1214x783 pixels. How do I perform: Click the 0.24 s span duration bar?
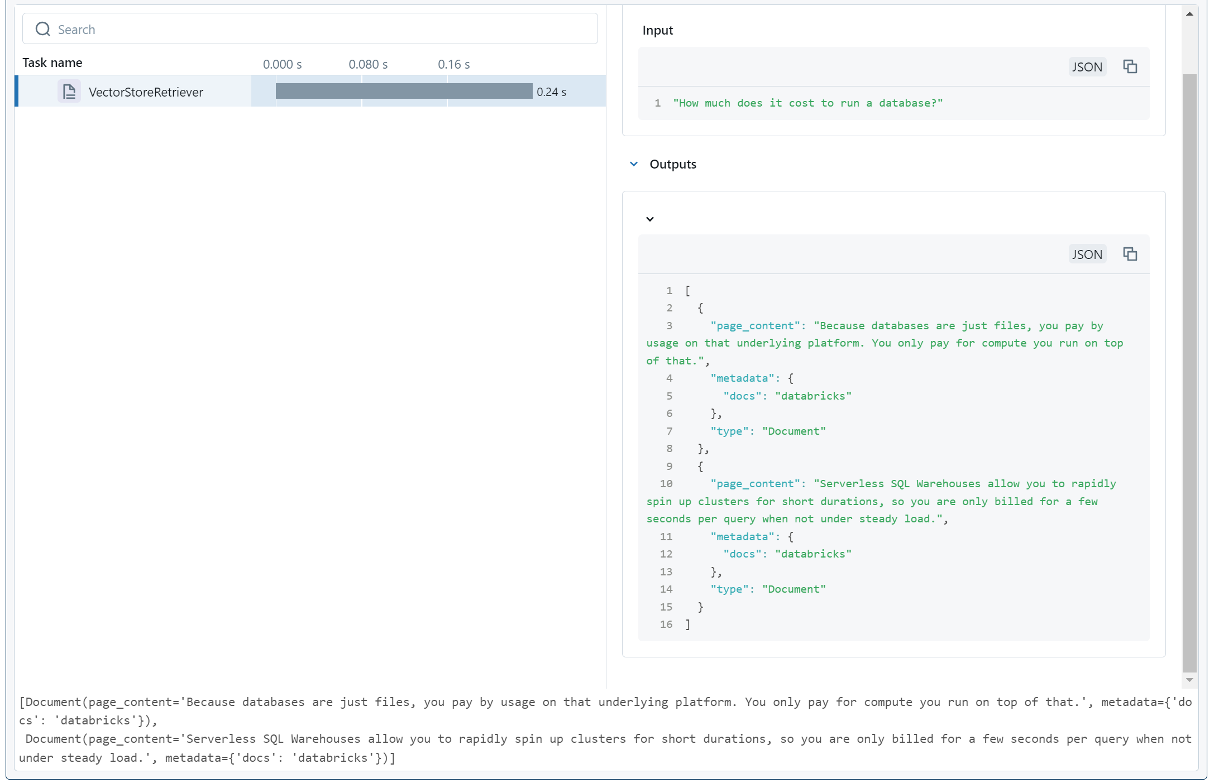click(404, 91)
